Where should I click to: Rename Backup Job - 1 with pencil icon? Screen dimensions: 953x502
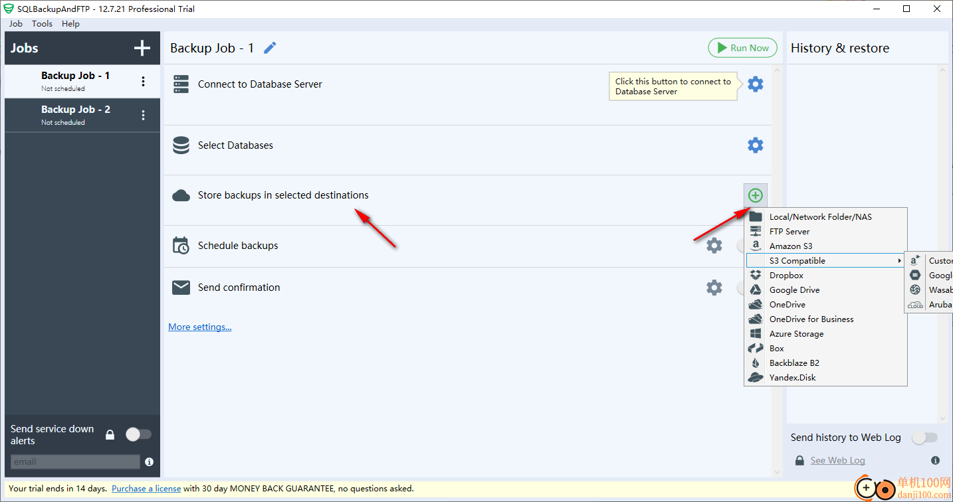[270, 48]
